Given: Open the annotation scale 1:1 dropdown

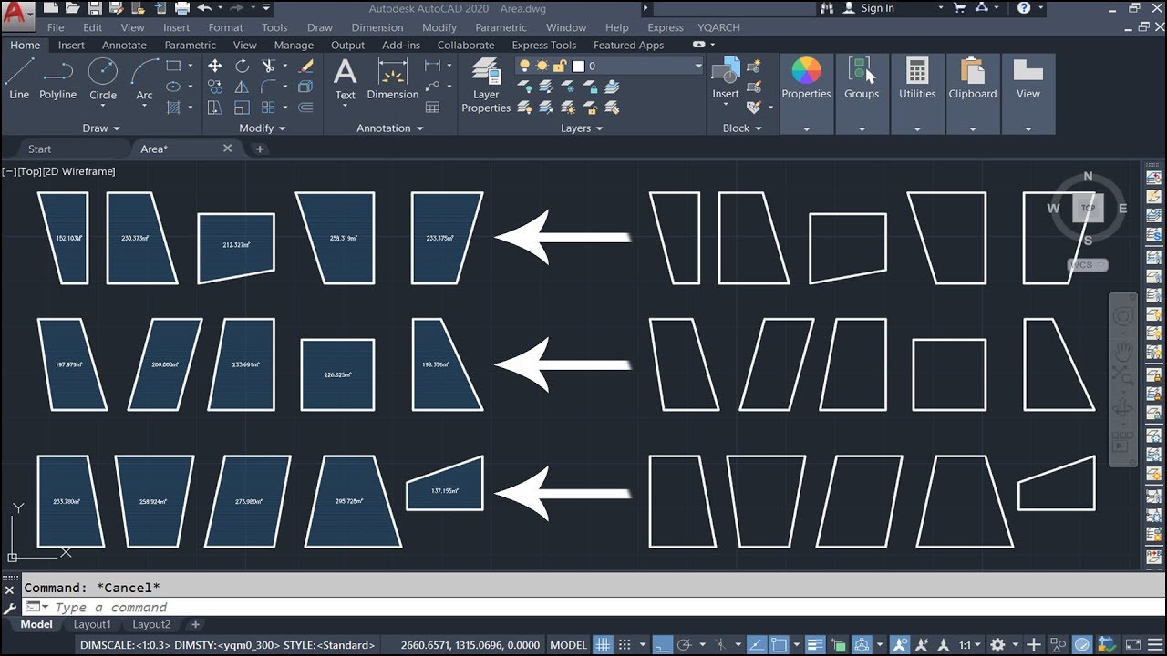Looking at the screenshot, I should click(x=969, y=645).
